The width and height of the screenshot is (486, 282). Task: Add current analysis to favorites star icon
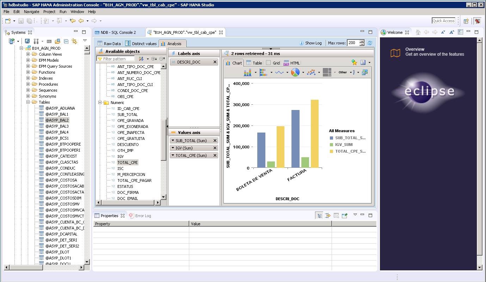(x=355, y=62)
